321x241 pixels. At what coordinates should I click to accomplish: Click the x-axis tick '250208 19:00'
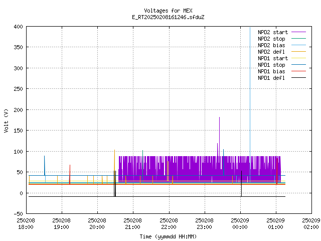coord(61,224)
